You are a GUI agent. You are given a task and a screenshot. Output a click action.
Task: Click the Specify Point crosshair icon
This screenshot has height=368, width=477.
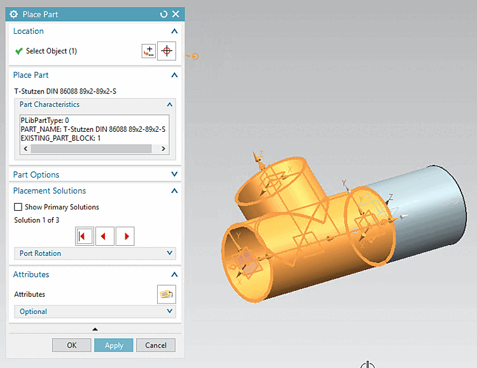(167, 51)
